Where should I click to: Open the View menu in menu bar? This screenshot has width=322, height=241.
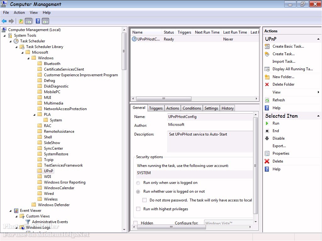(34, 13)
